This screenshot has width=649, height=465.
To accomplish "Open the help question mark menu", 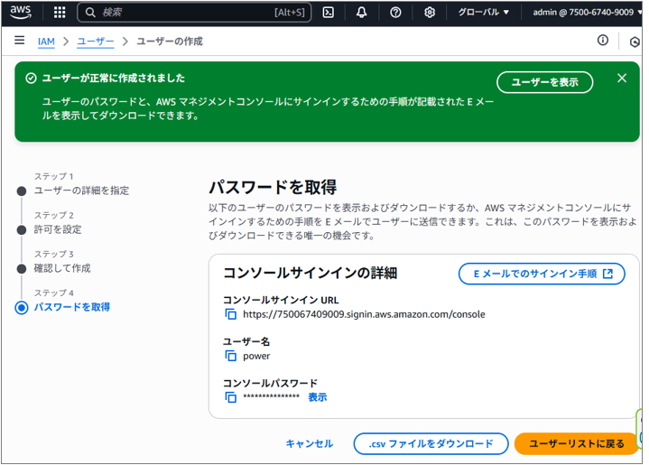I will [x=395, y=13].
